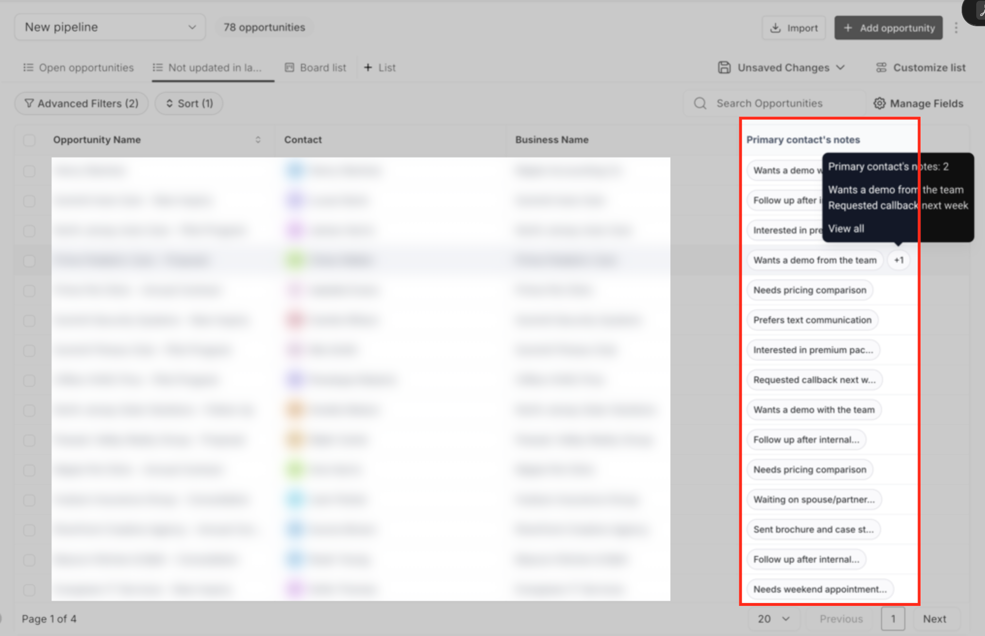Click the search magnifier icon
The width and height of the screenshot is (985, 636).
point(700,103)
